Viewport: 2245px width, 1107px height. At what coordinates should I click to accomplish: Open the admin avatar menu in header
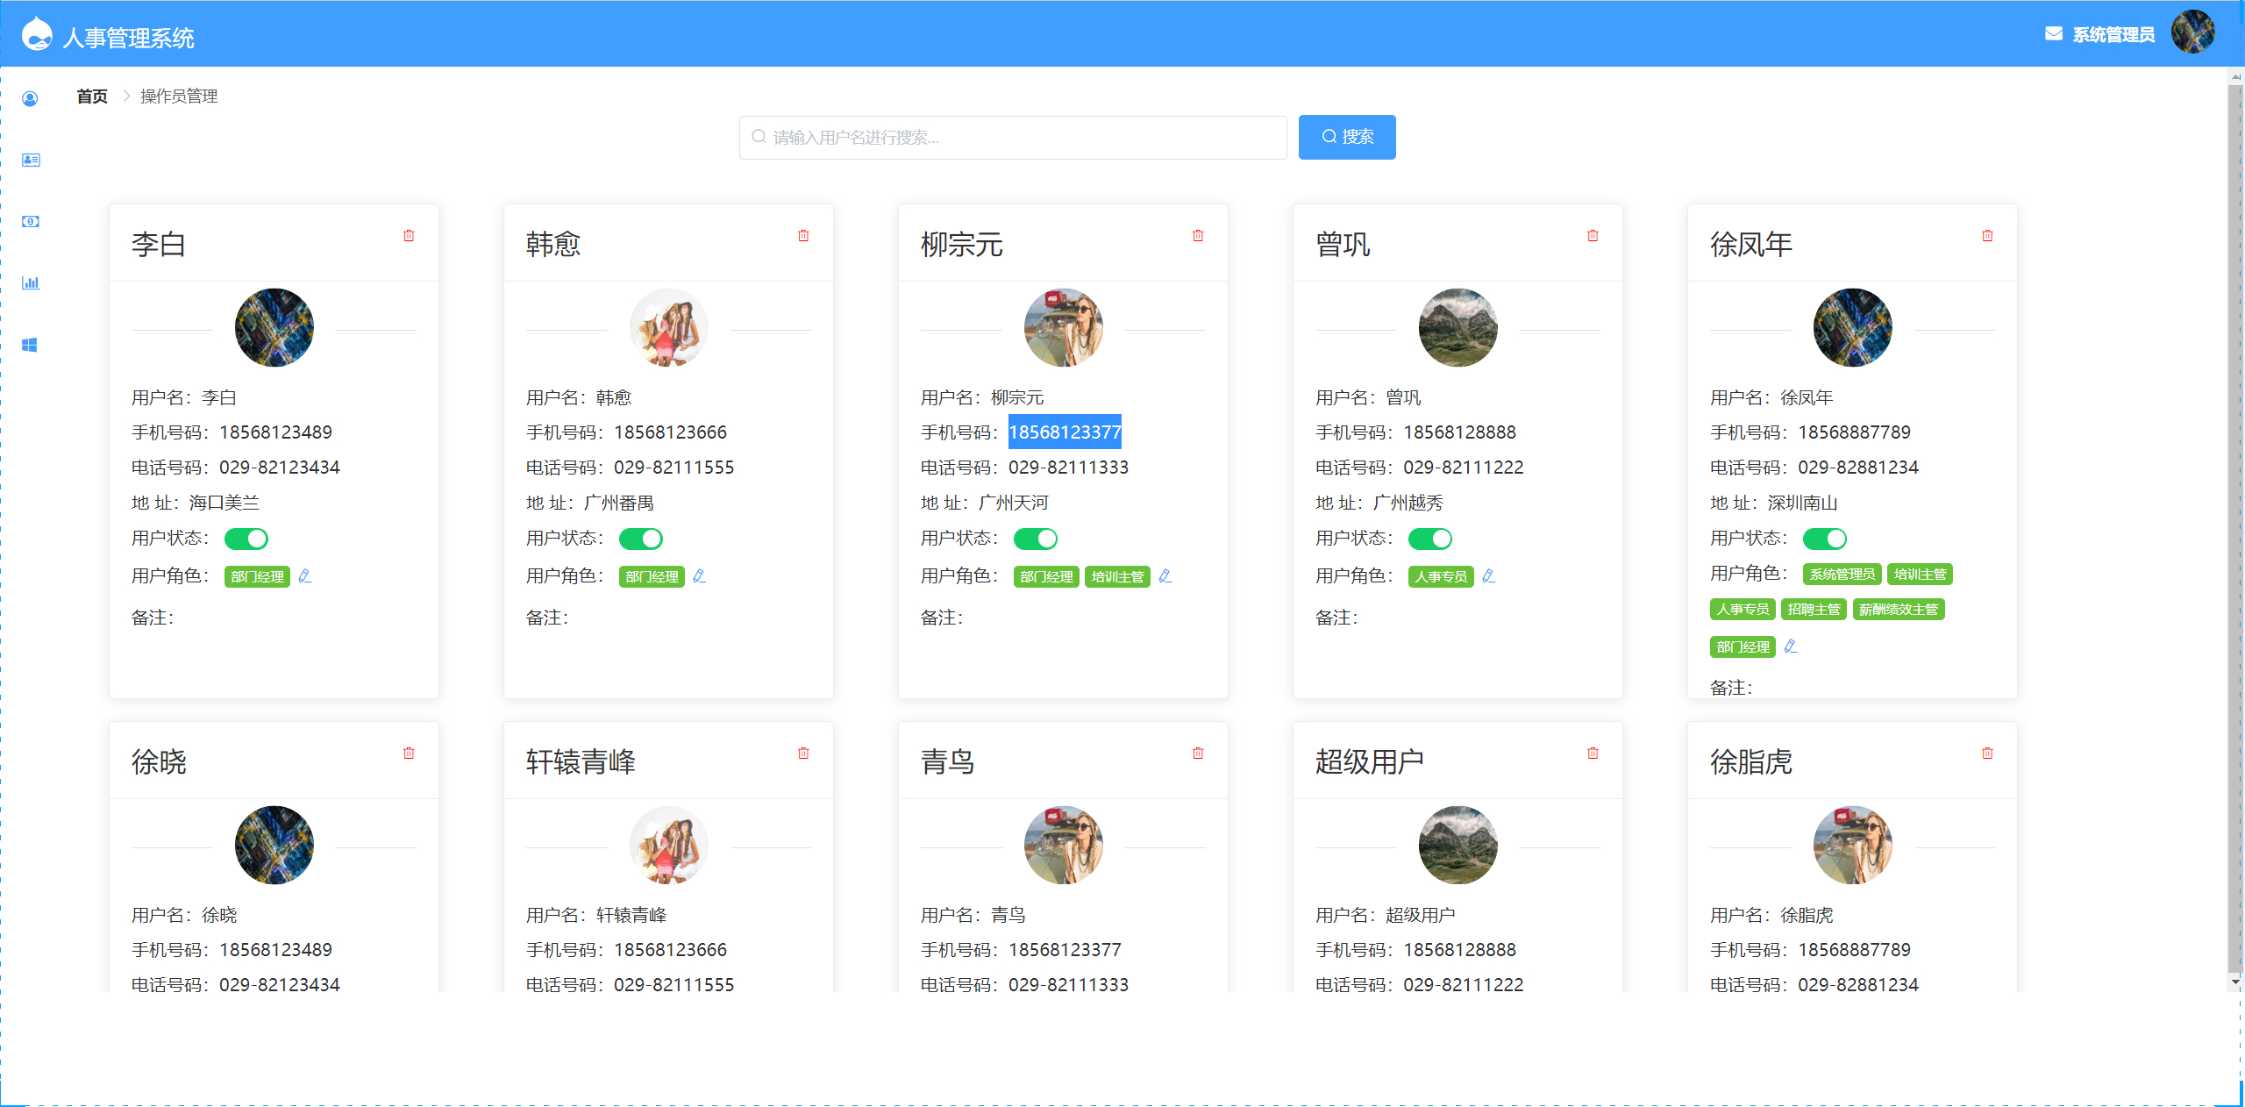pyautogui.click(x=2192, y=32)
